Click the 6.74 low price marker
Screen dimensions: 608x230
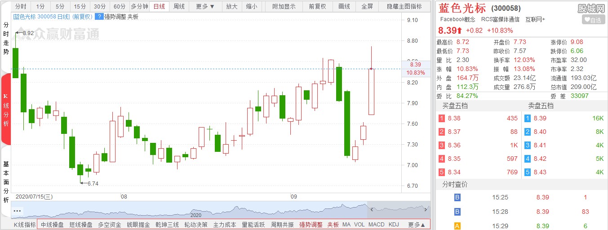coord(93,183)
